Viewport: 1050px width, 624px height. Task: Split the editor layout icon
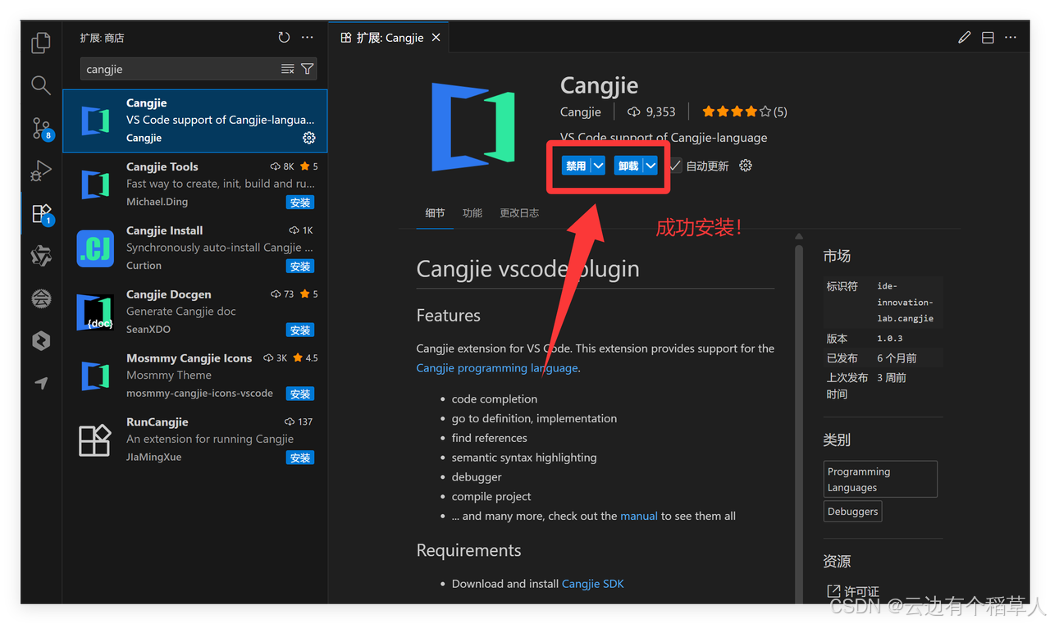coord(988,38)
